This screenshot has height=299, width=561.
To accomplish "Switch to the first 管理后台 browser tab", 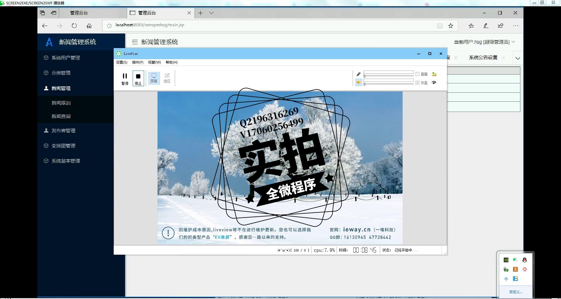I will (x=93, y=13).
